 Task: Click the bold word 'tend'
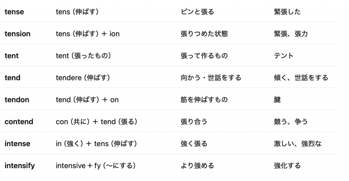tap(13, 78)
